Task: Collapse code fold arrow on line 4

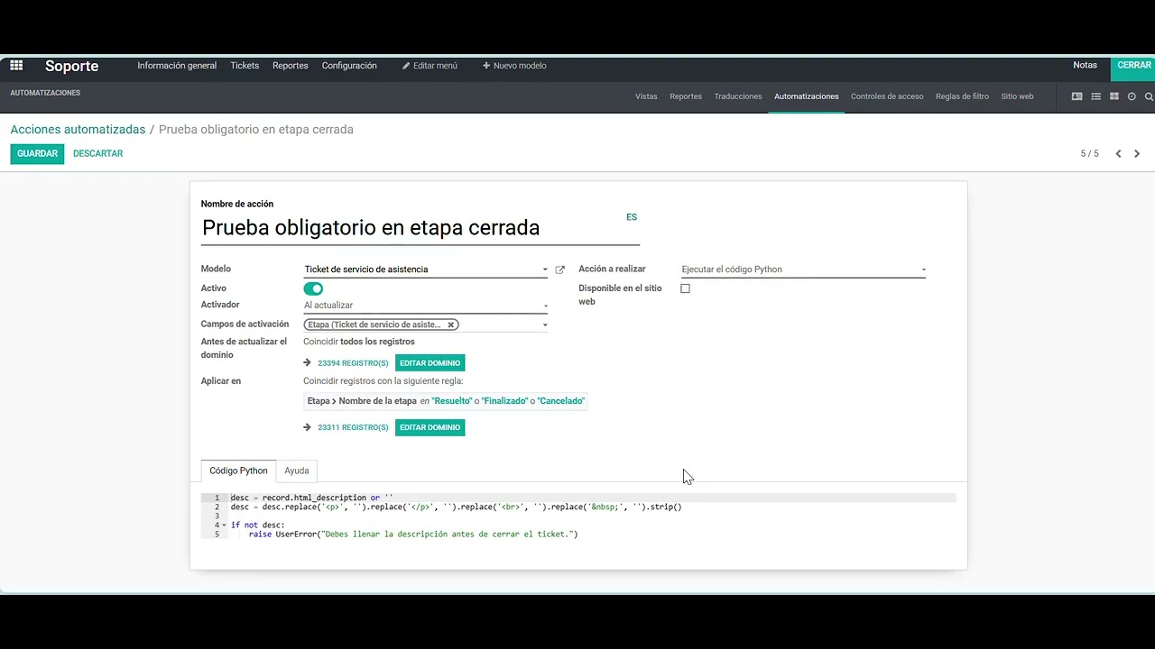Action: 225,526
